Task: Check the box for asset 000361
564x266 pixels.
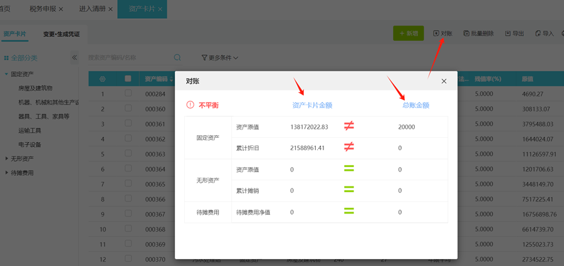Action: [x=128, y=123]
